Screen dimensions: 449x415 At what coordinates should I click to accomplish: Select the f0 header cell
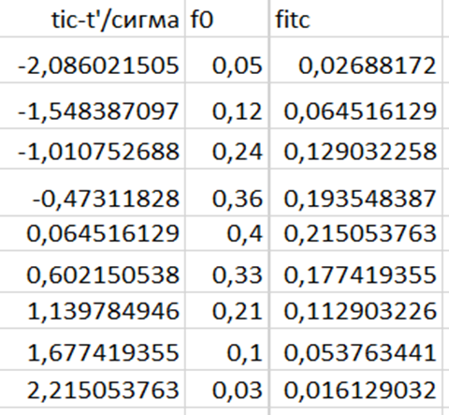pos(227,19)
